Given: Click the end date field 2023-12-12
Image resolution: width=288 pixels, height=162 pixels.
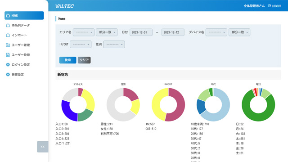Looking at the screenshot, I should coord(173,32).
